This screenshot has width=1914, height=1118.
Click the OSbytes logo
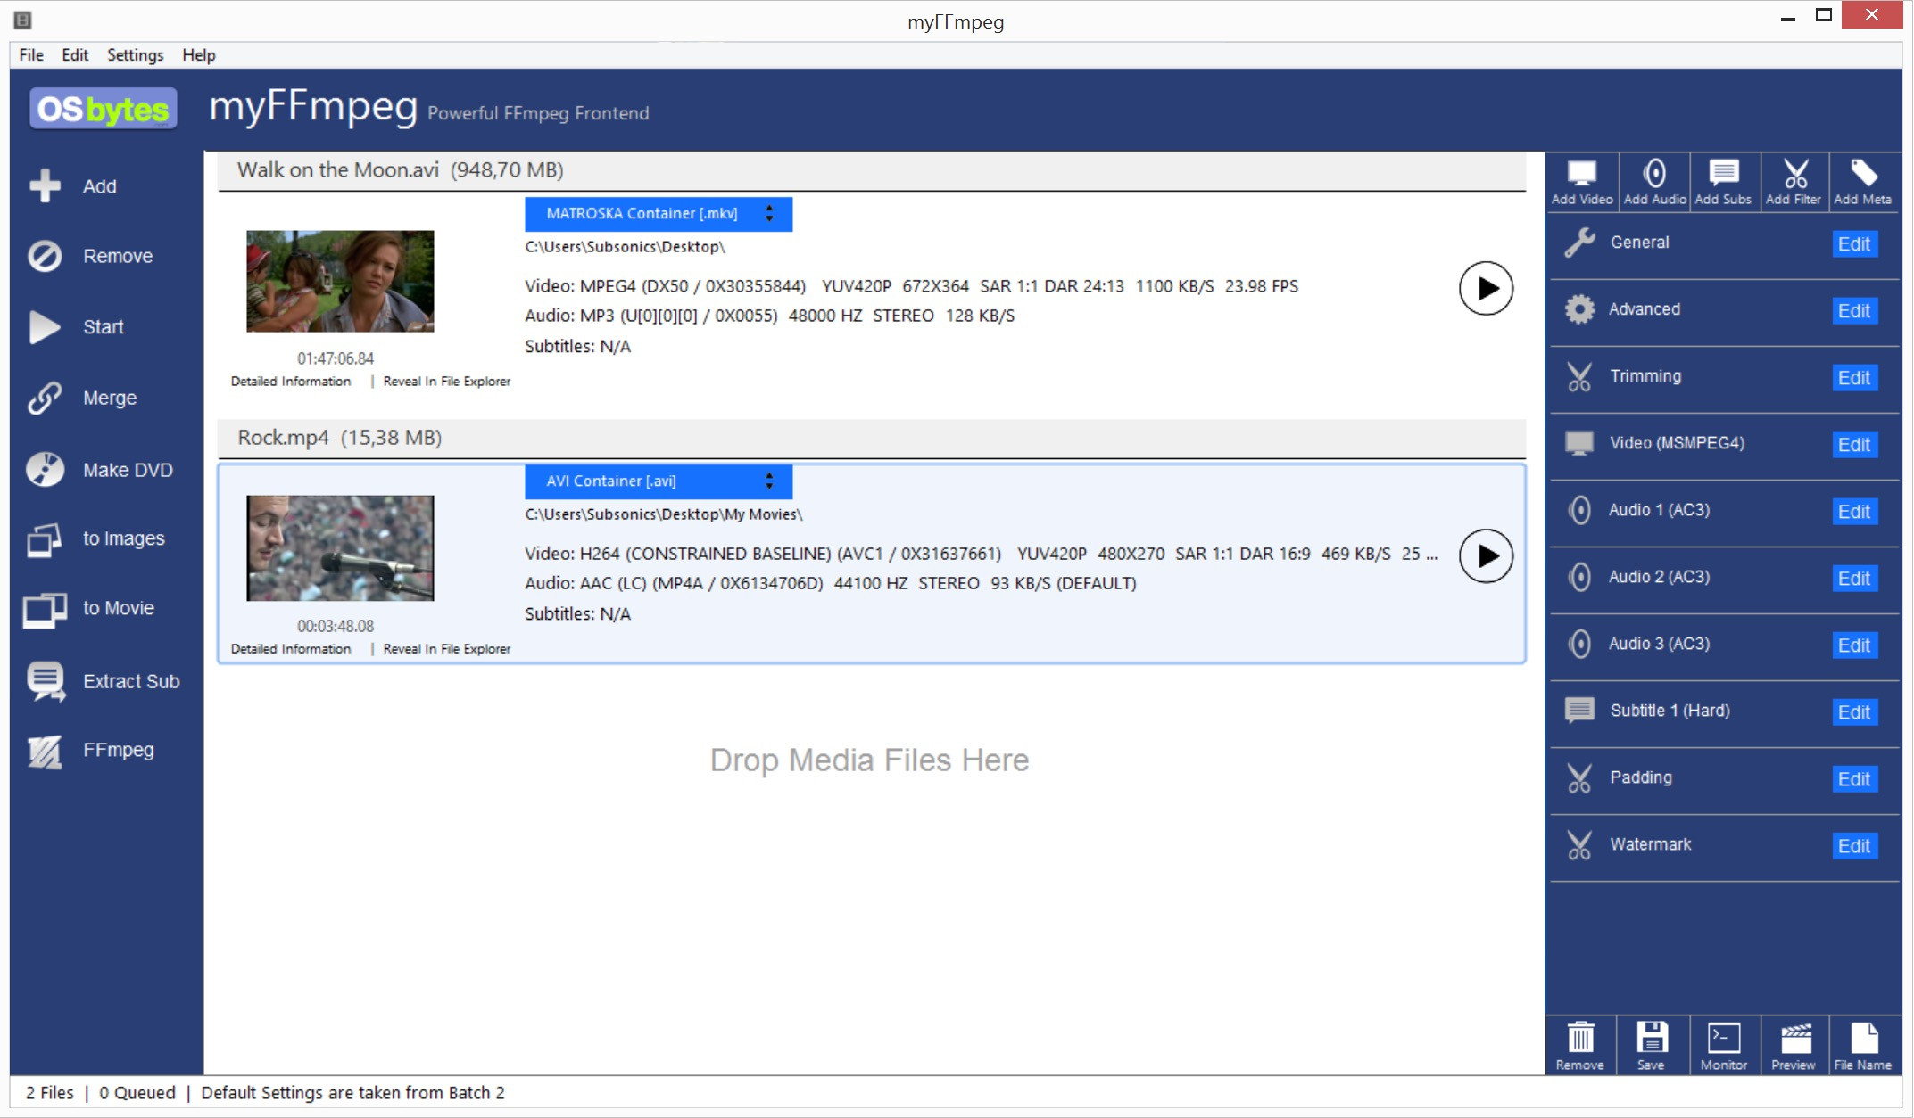[x=104, y=109]
